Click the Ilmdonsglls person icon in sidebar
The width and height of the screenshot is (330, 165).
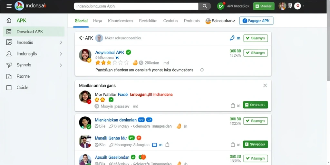pos(9,54)
